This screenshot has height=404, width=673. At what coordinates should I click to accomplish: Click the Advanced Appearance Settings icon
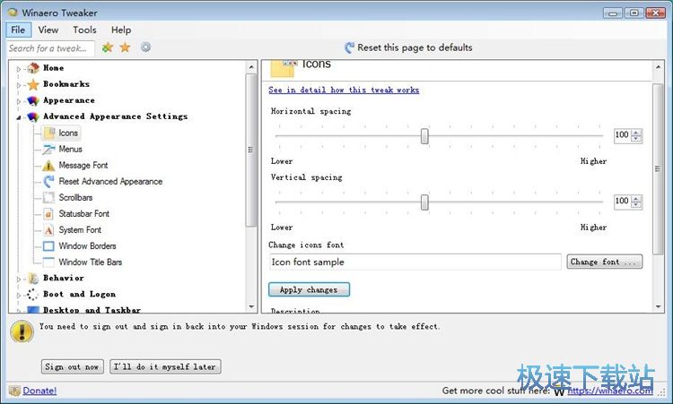(33, 117)
